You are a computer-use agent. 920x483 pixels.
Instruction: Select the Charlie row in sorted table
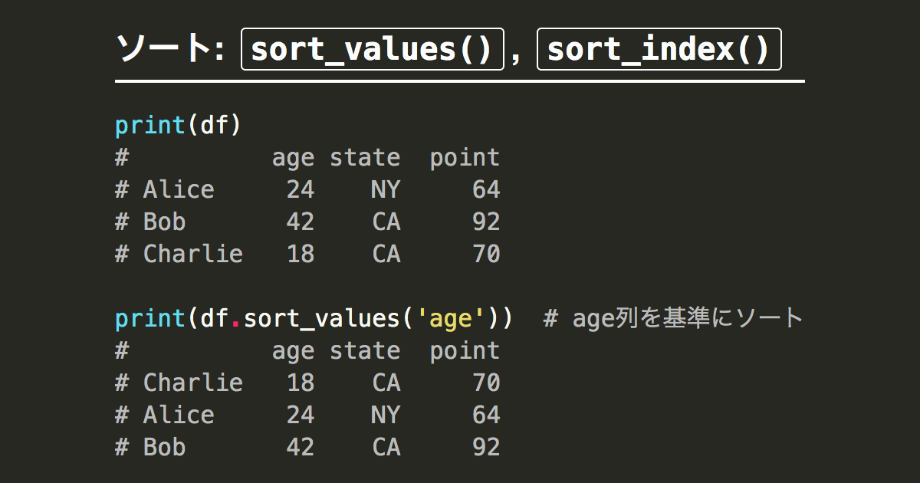307,383
